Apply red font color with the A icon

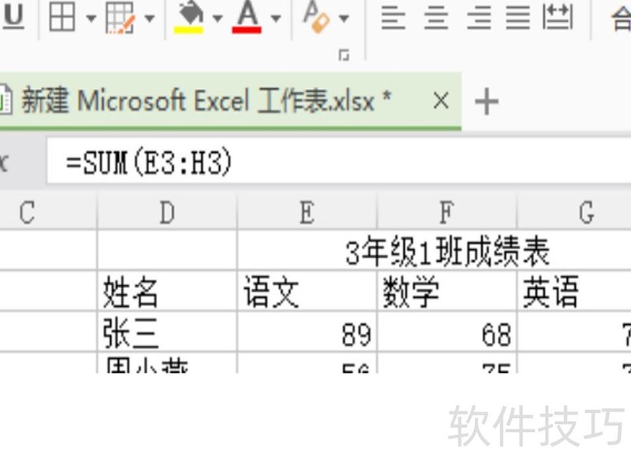246,16
